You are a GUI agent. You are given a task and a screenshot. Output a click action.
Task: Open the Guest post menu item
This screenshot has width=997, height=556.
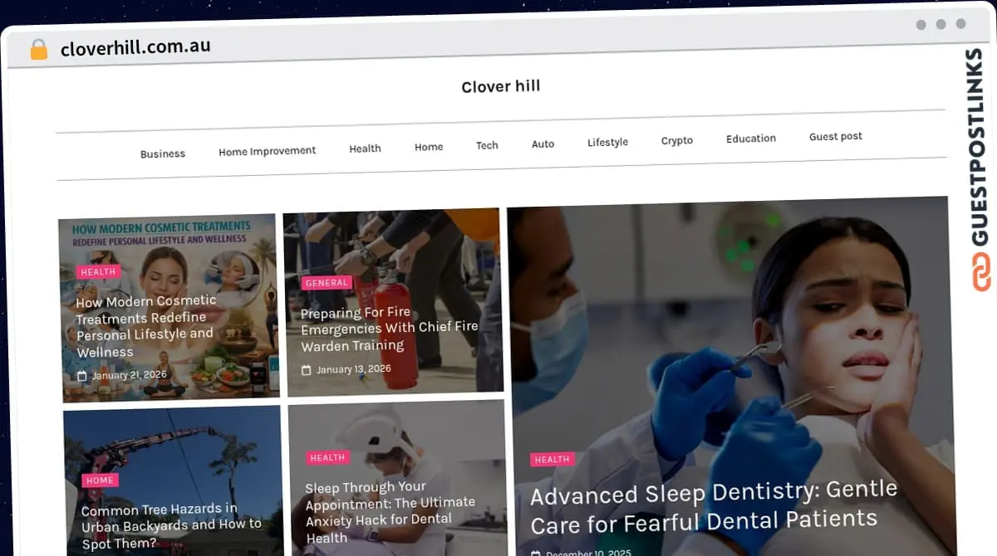click(x=836, y=136)
